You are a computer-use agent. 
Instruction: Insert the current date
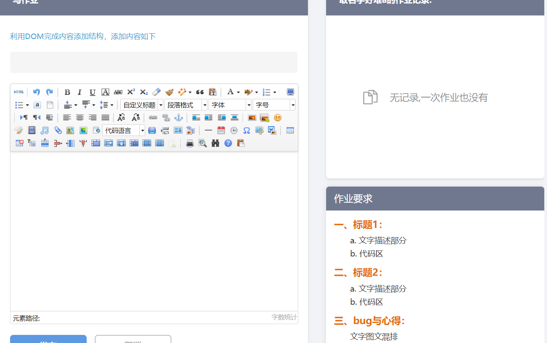(221, 130)
